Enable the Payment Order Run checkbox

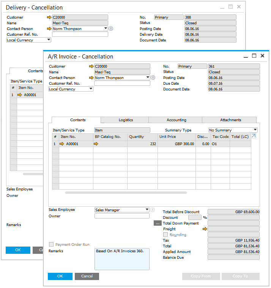point(51,244)
